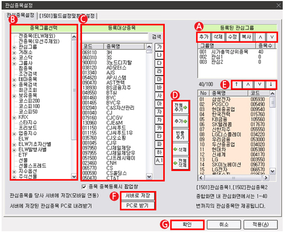Click the 가 consonant filter button
Viewport: 288px width, 236px height.
tap(159, 47)
